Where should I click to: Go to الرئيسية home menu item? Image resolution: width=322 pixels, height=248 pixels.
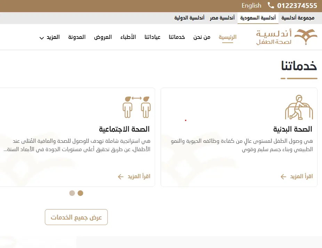(x=227, y=37)
